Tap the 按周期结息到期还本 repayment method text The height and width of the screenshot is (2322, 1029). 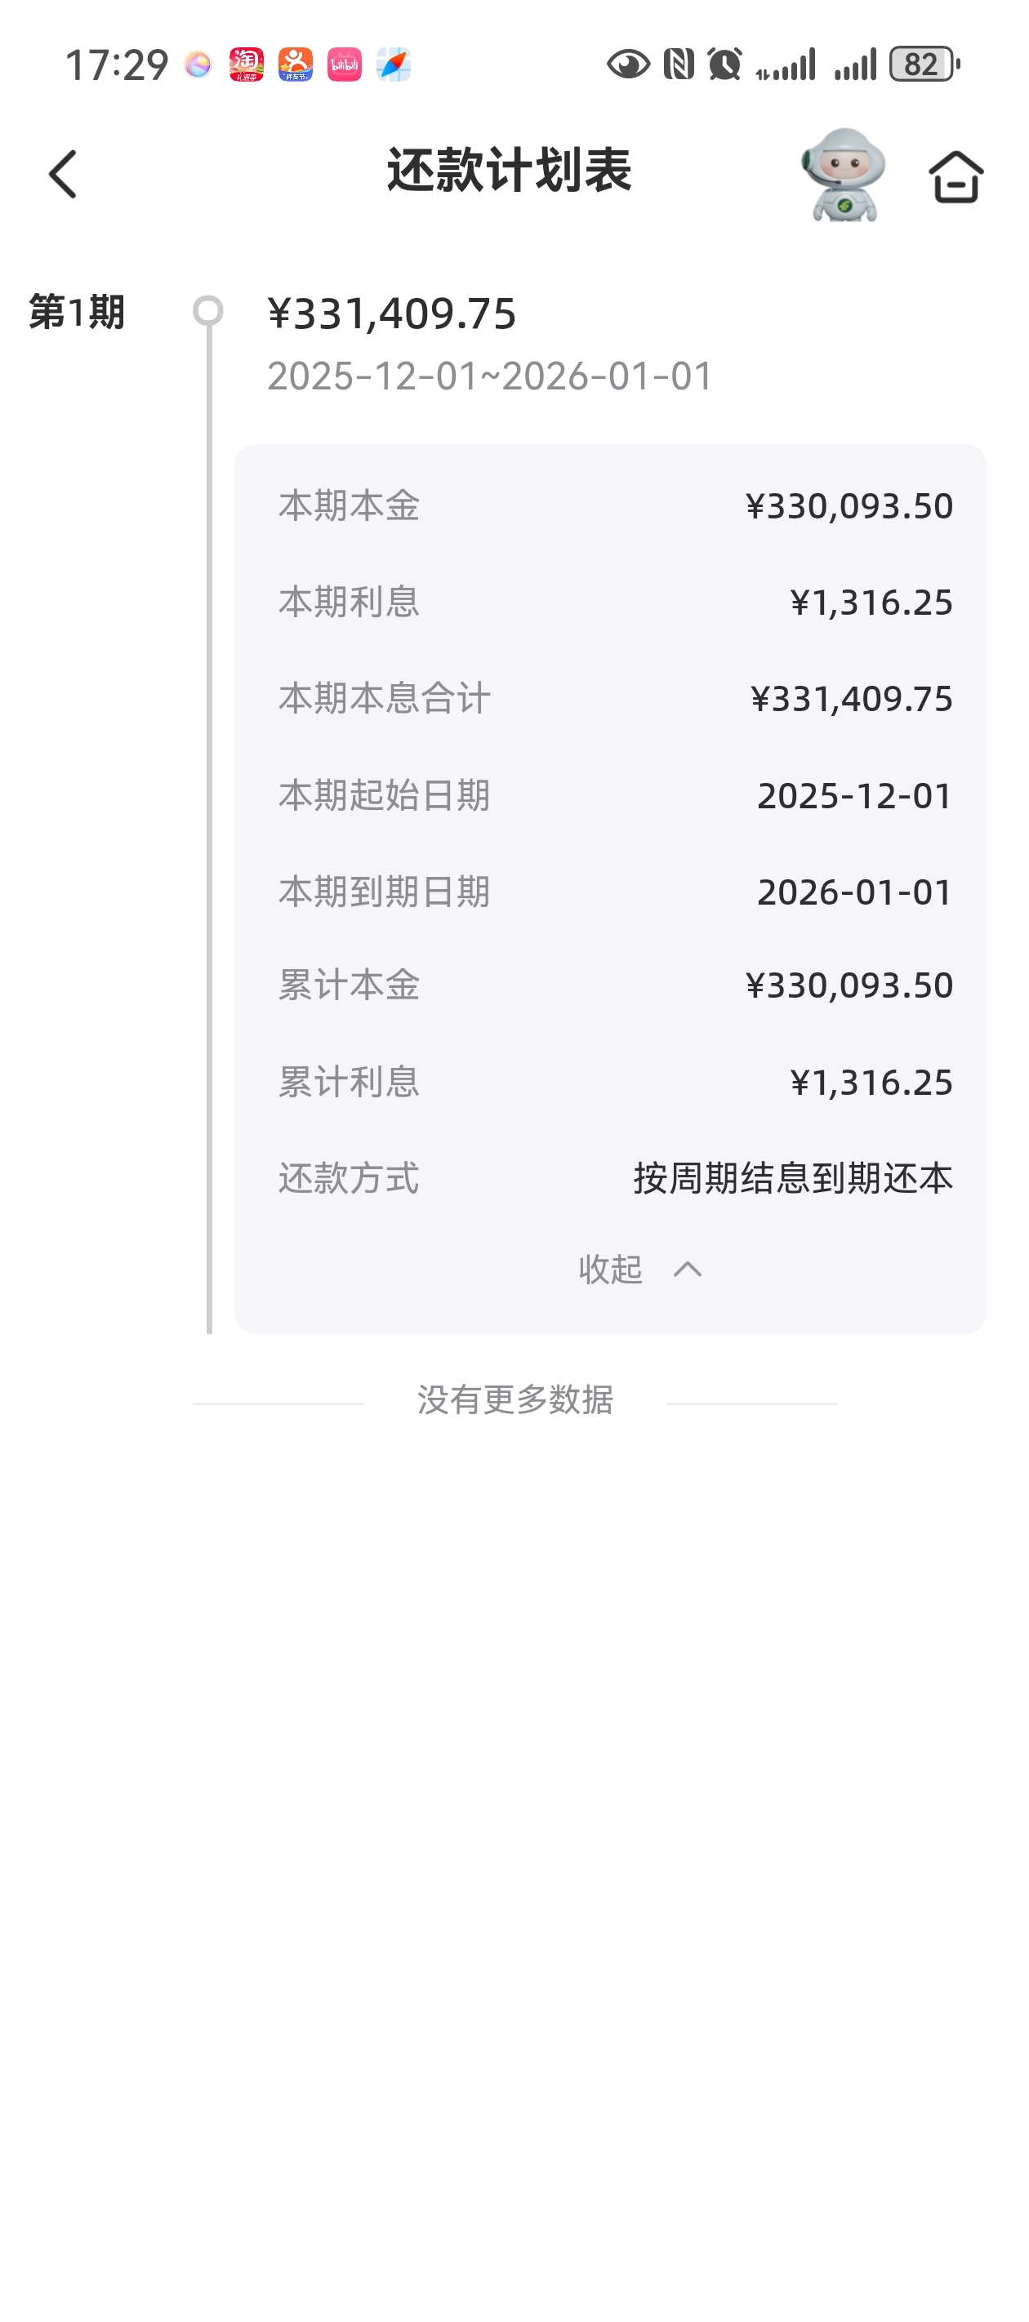coord(793,1178)
